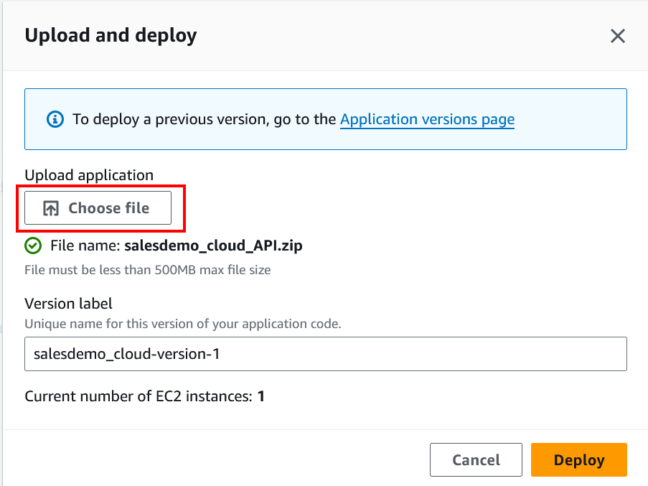Click the Current number of EC2 instances text
Image resolution: width=648 pixels, height=486 pixels.
tap(144, 396)
